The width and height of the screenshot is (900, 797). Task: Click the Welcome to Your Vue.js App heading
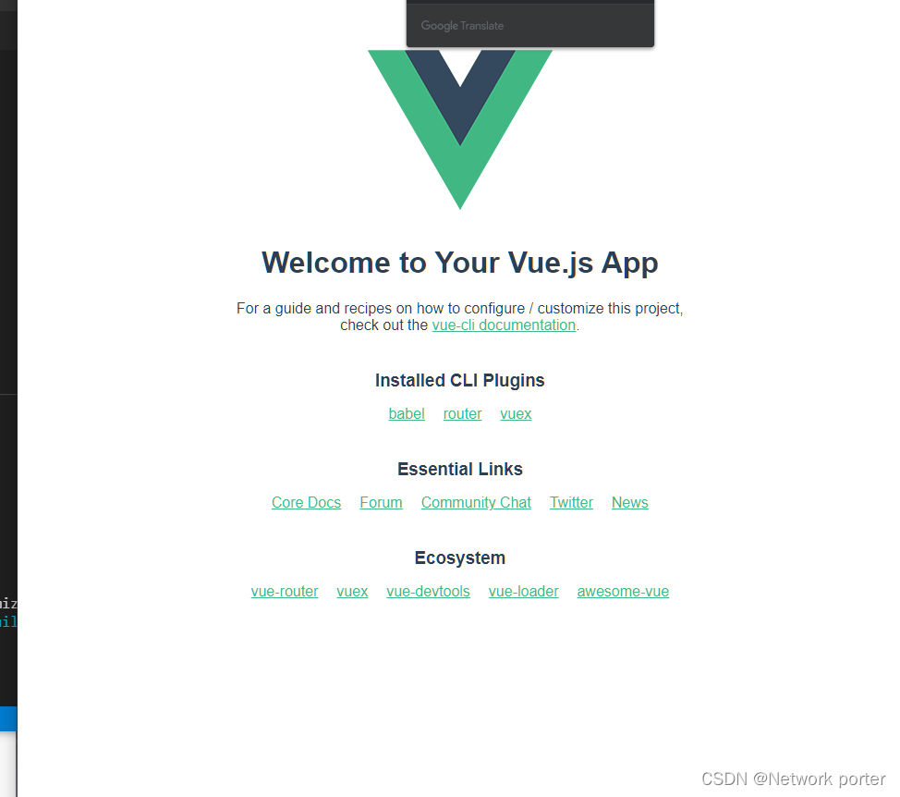(460, 263)
